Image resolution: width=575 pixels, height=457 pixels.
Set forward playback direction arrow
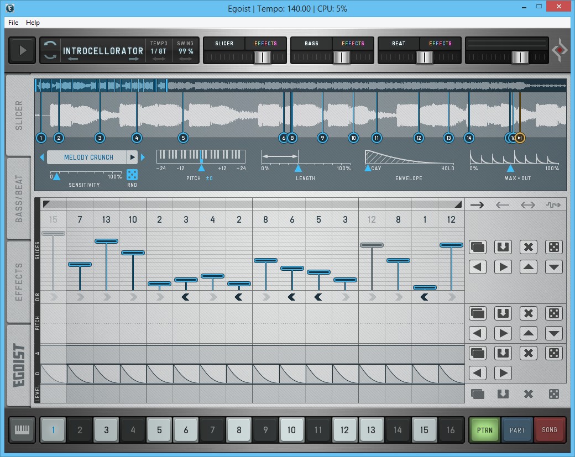(477, 205)
